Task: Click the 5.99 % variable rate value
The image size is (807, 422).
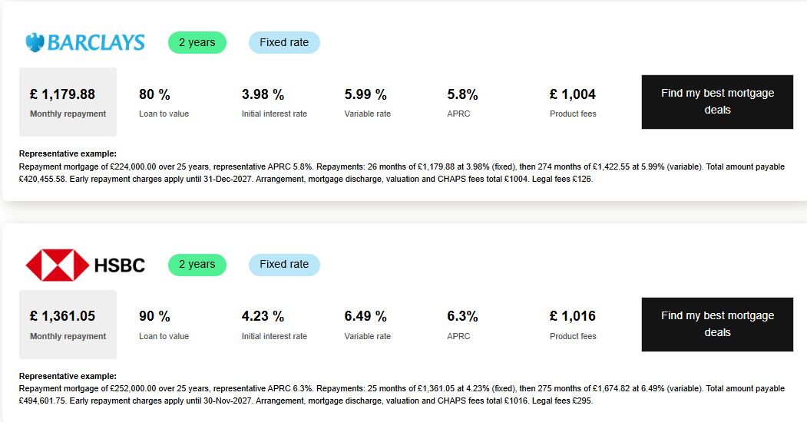Action: pos(365,95)
